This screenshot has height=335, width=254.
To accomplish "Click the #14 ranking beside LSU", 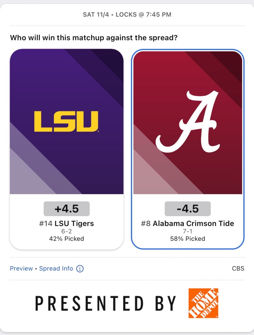I will 46,224.
